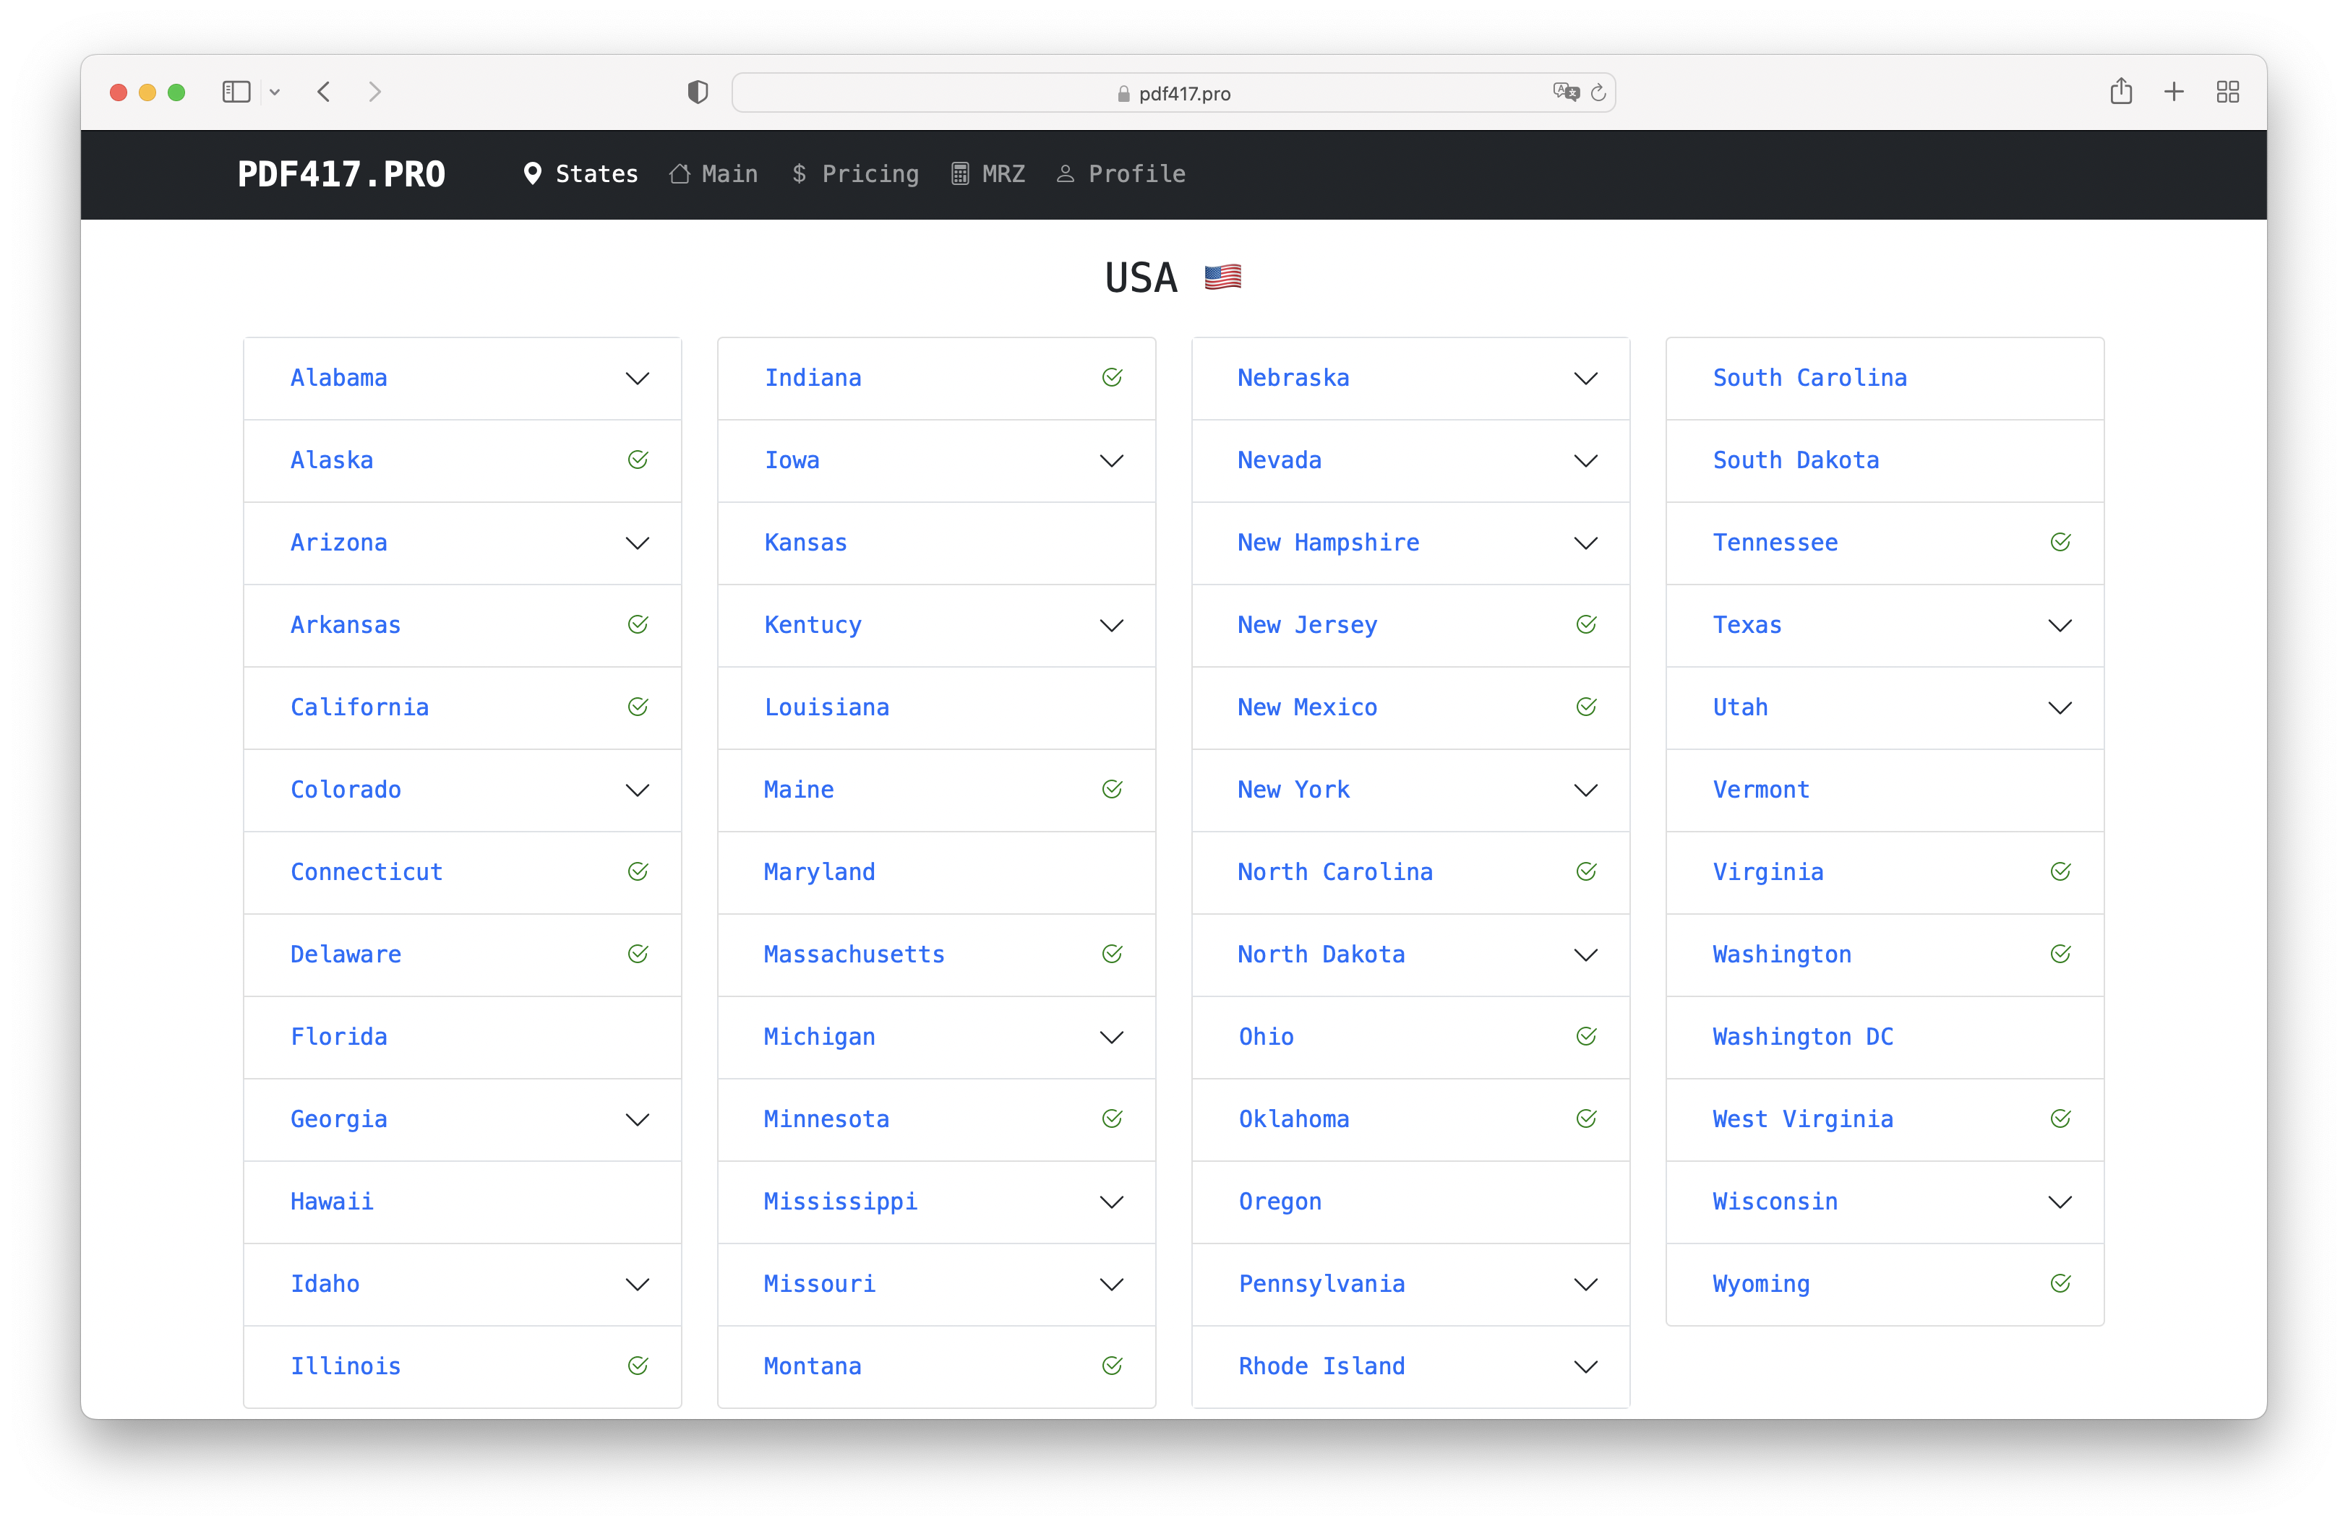
Task: Click the green checkmark beside New Jersey
Action: (1586, 624)
